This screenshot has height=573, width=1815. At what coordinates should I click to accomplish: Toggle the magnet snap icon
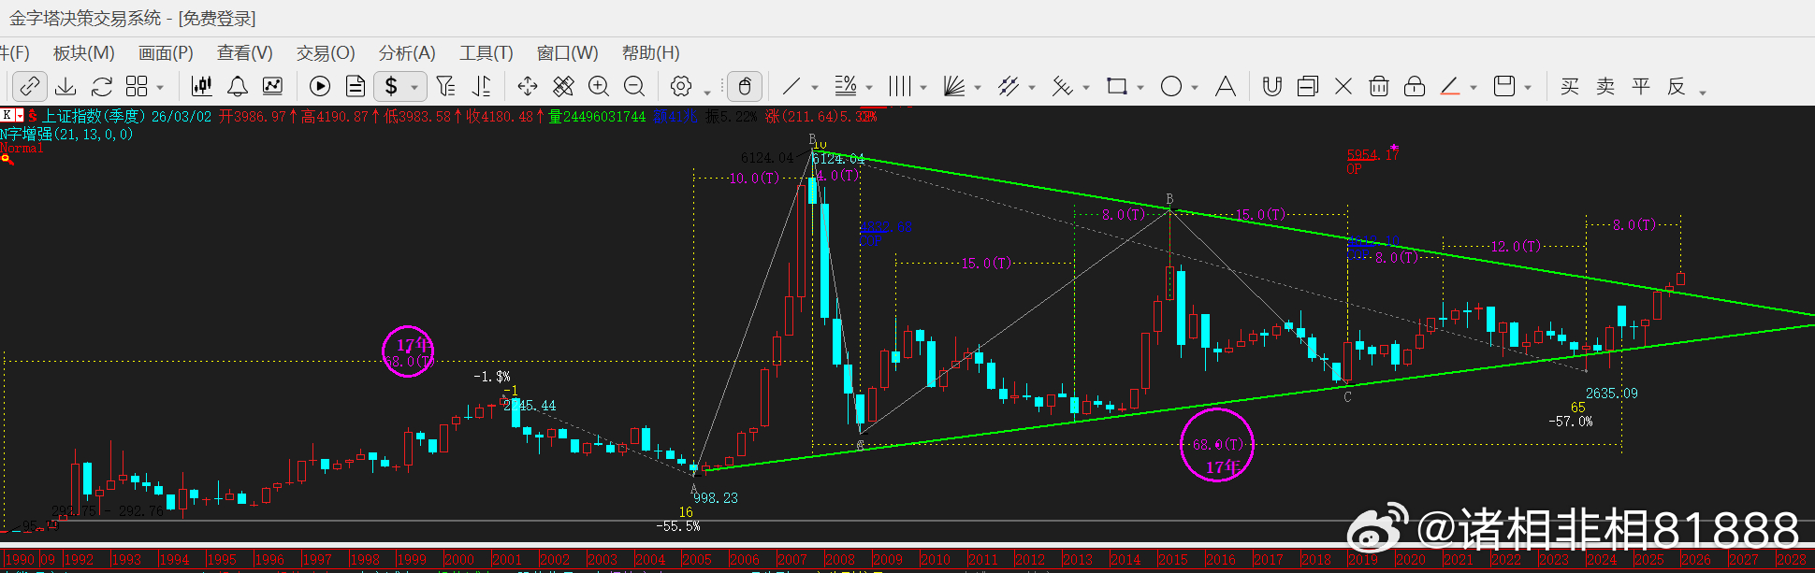1272,86
